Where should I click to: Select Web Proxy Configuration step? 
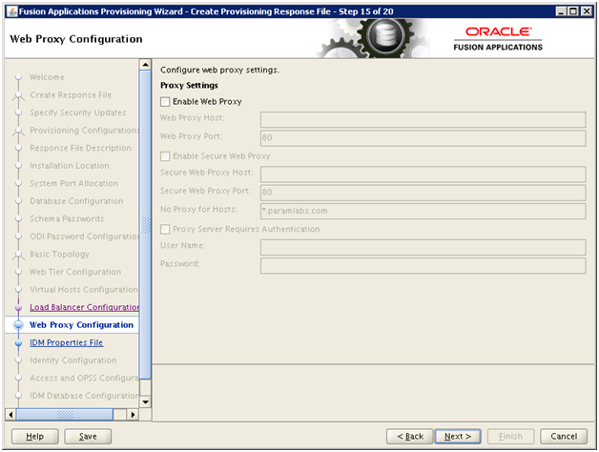(81, 325)
